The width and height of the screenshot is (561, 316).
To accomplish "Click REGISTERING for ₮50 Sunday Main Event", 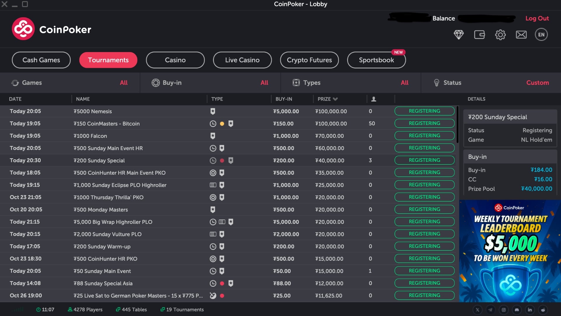I will click(x=425, y=271).
